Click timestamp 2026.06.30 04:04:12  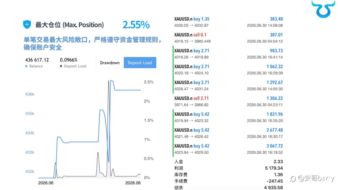click(265, 41)
